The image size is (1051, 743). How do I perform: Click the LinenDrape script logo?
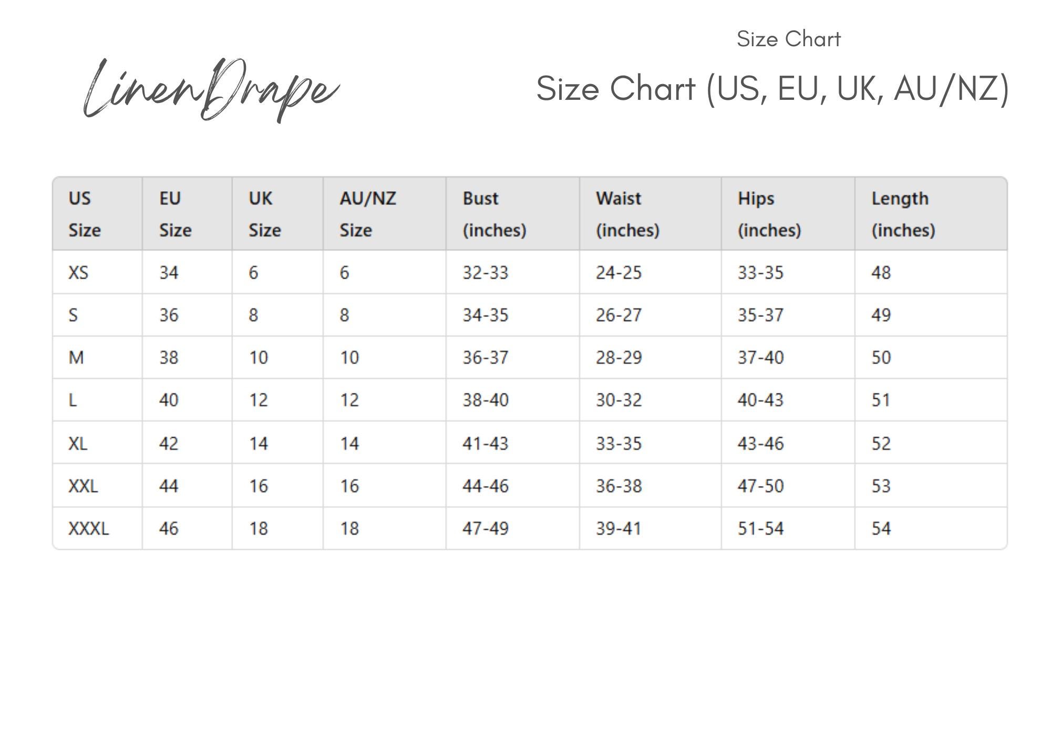point(212,90)
